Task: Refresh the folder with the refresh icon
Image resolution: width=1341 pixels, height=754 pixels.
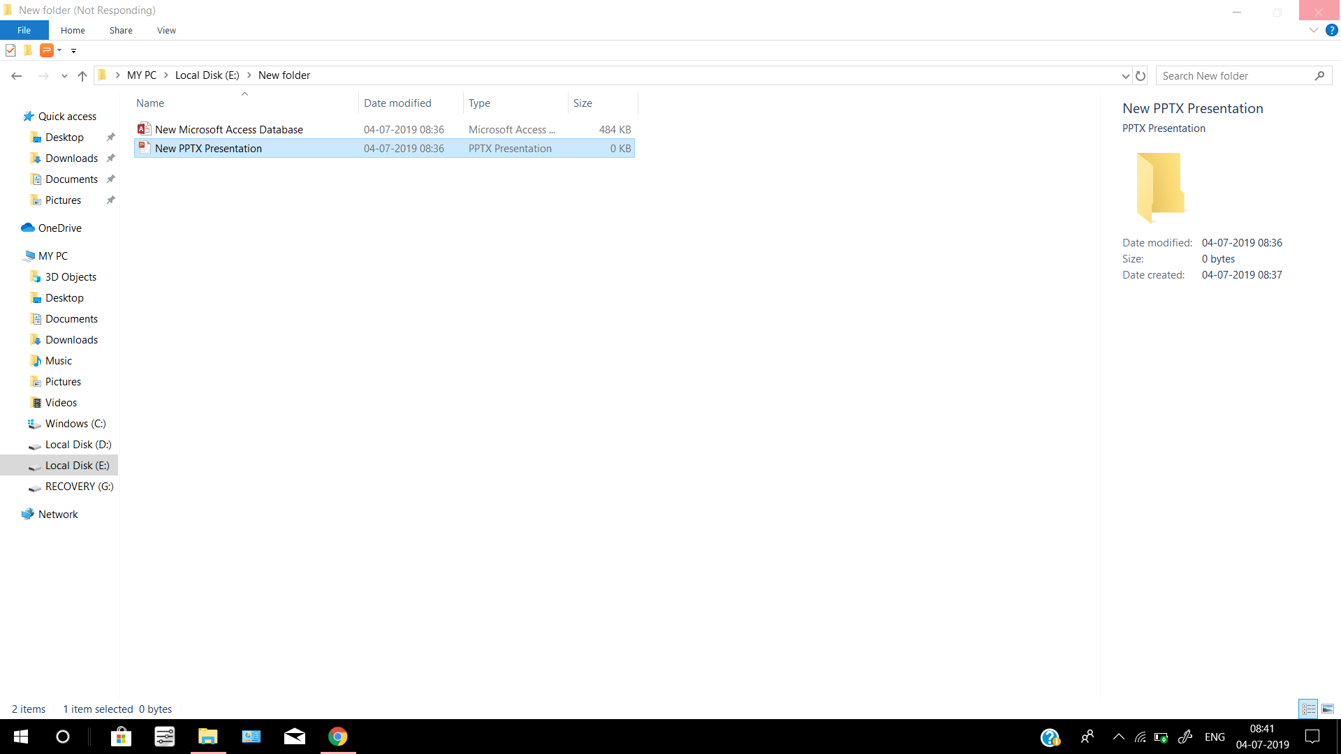Action: (1141, 76)
